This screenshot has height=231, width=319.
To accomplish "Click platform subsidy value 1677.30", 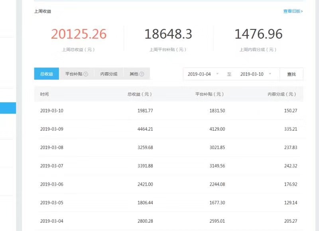I will (x=217, y=203).
